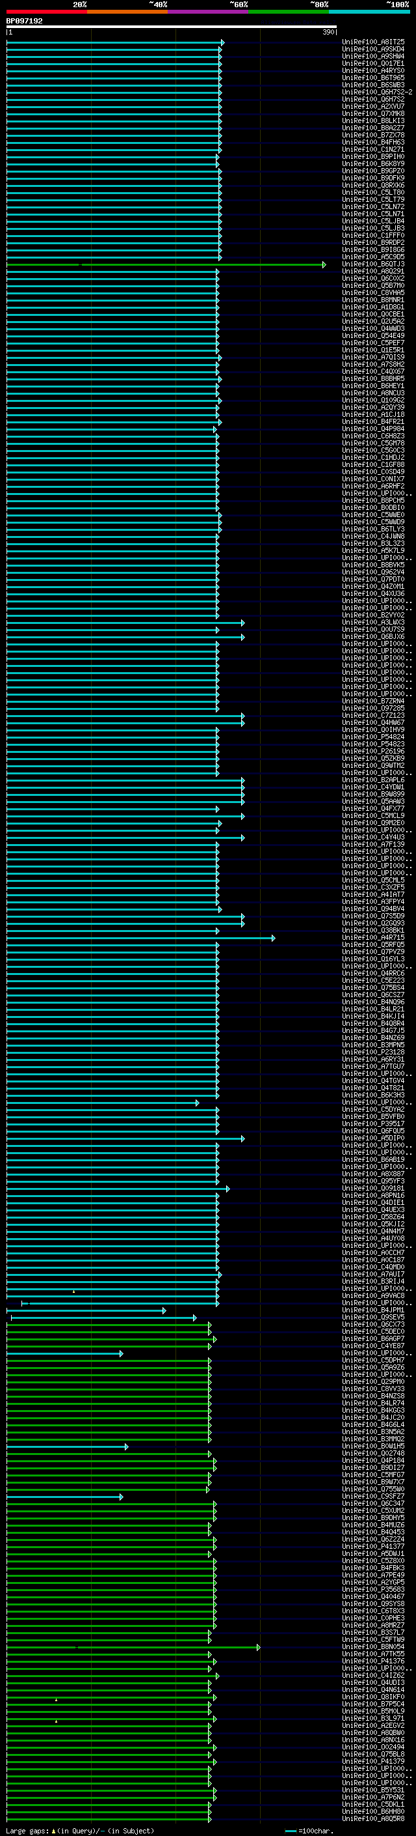416x1836 pixels.
Task: Select label UniRef100_A7F139
Action: [x=373, y=845]
